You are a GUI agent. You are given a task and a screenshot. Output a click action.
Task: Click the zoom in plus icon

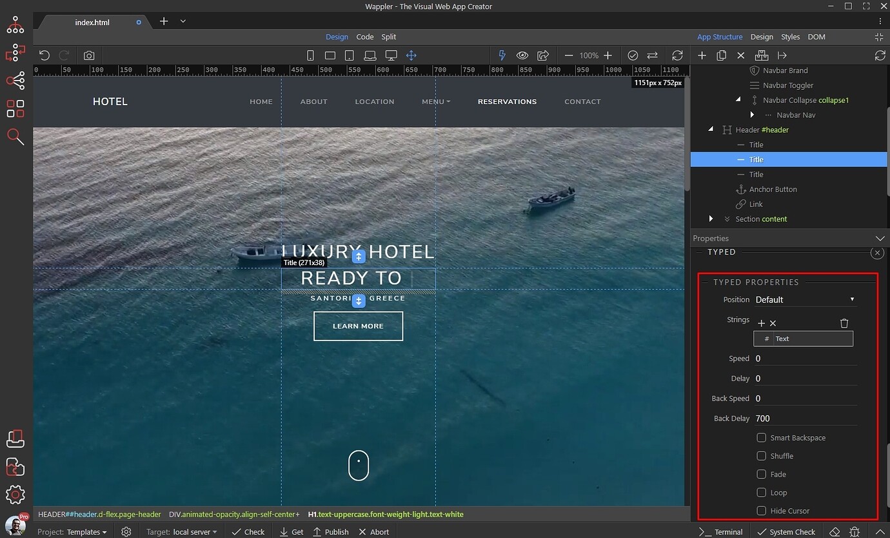(x=608, y=55)
